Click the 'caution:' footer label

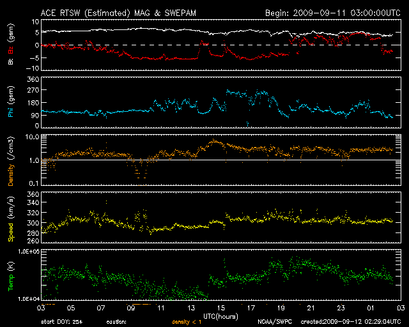(116, 322)
